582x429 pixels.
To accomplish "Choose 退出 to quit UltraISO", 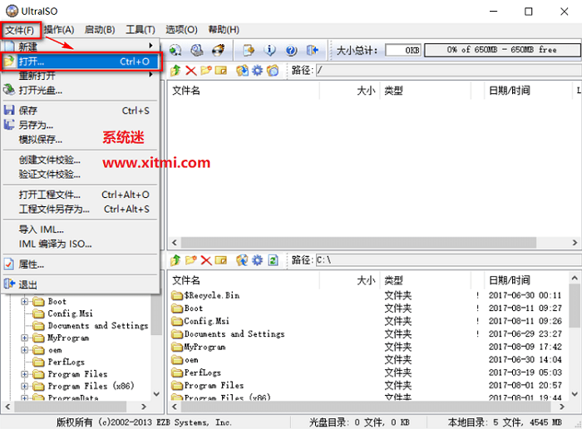I will tap(81, 284).
